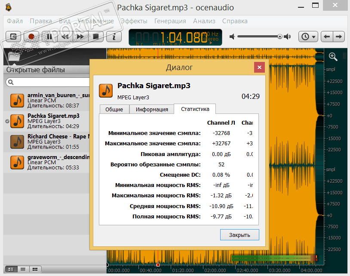Screen dimensions: 350x276
Task: Click the ocenaudio app icon in title bar
Action: (9, 7)
